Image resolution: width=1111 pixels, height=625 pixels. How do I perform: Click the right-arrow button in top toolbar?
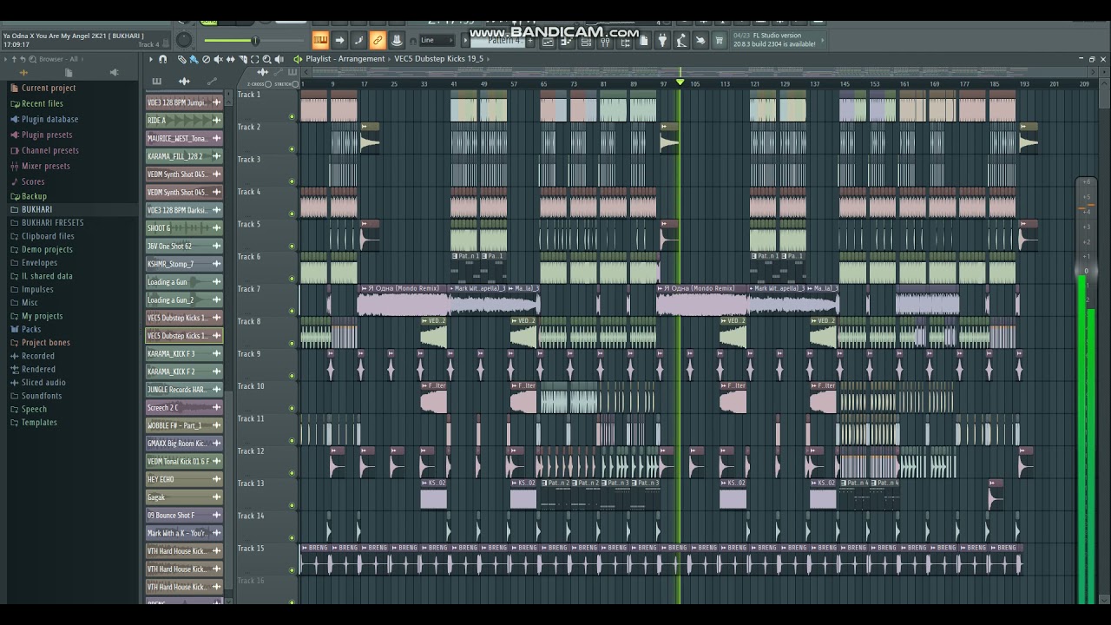pyautogui.click(x=339, y=40)
